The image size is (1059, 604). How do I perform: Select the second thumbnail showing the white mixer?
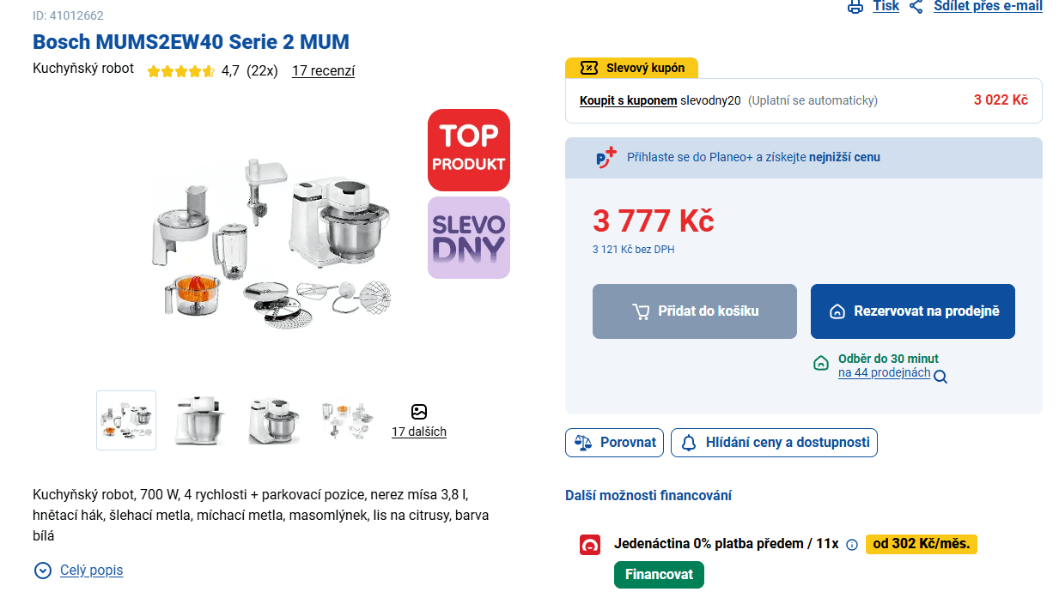tap(200, 420)
